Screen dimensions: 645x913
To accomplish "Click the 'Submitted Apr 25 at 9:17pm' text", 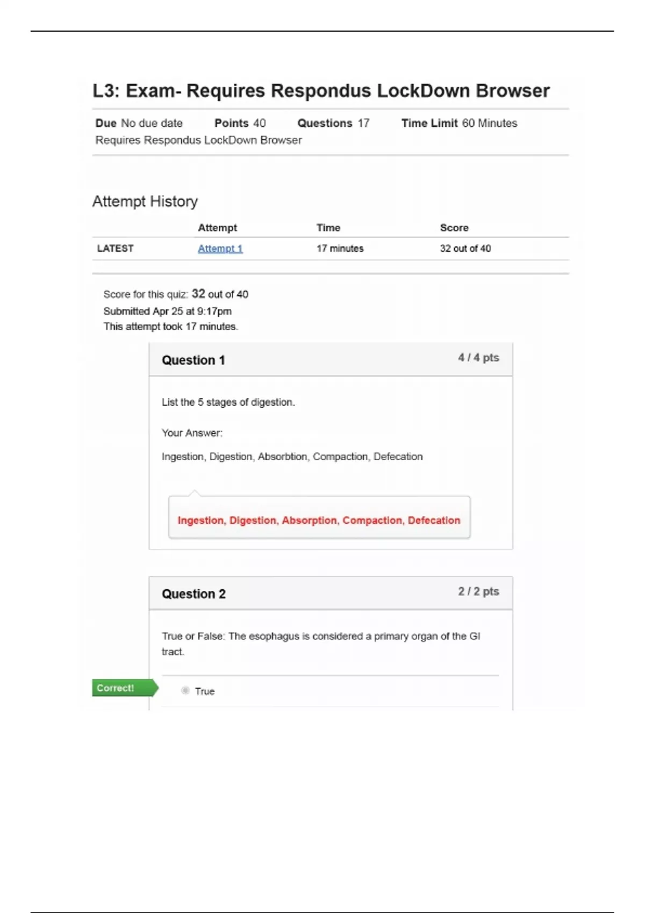I will pyautogui.click(x=168, y=311).
